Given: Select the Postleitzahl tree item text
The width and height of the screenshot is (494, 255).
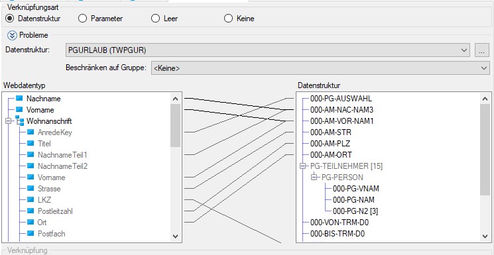Looking at the screenshot, I should 55,211.
